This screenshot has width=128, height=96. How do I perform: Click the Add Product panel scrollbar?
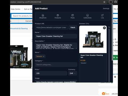point(112,33)
